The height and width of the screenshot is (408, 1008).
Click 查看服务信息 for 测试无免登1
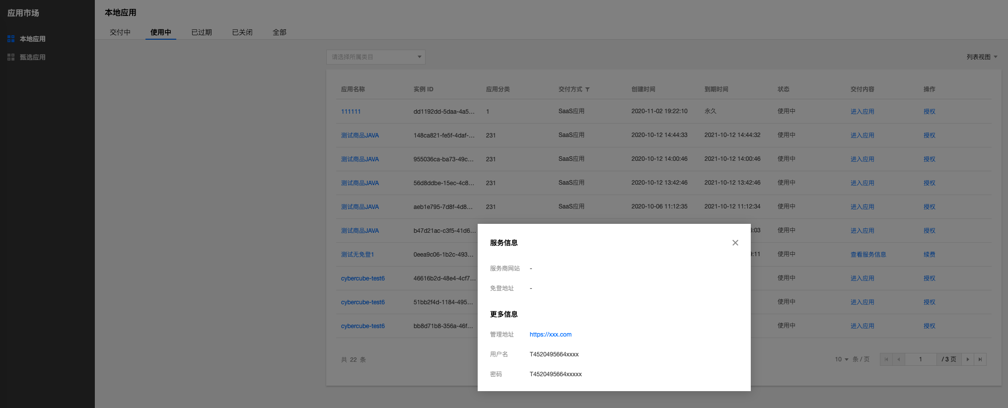pos(868,255)
